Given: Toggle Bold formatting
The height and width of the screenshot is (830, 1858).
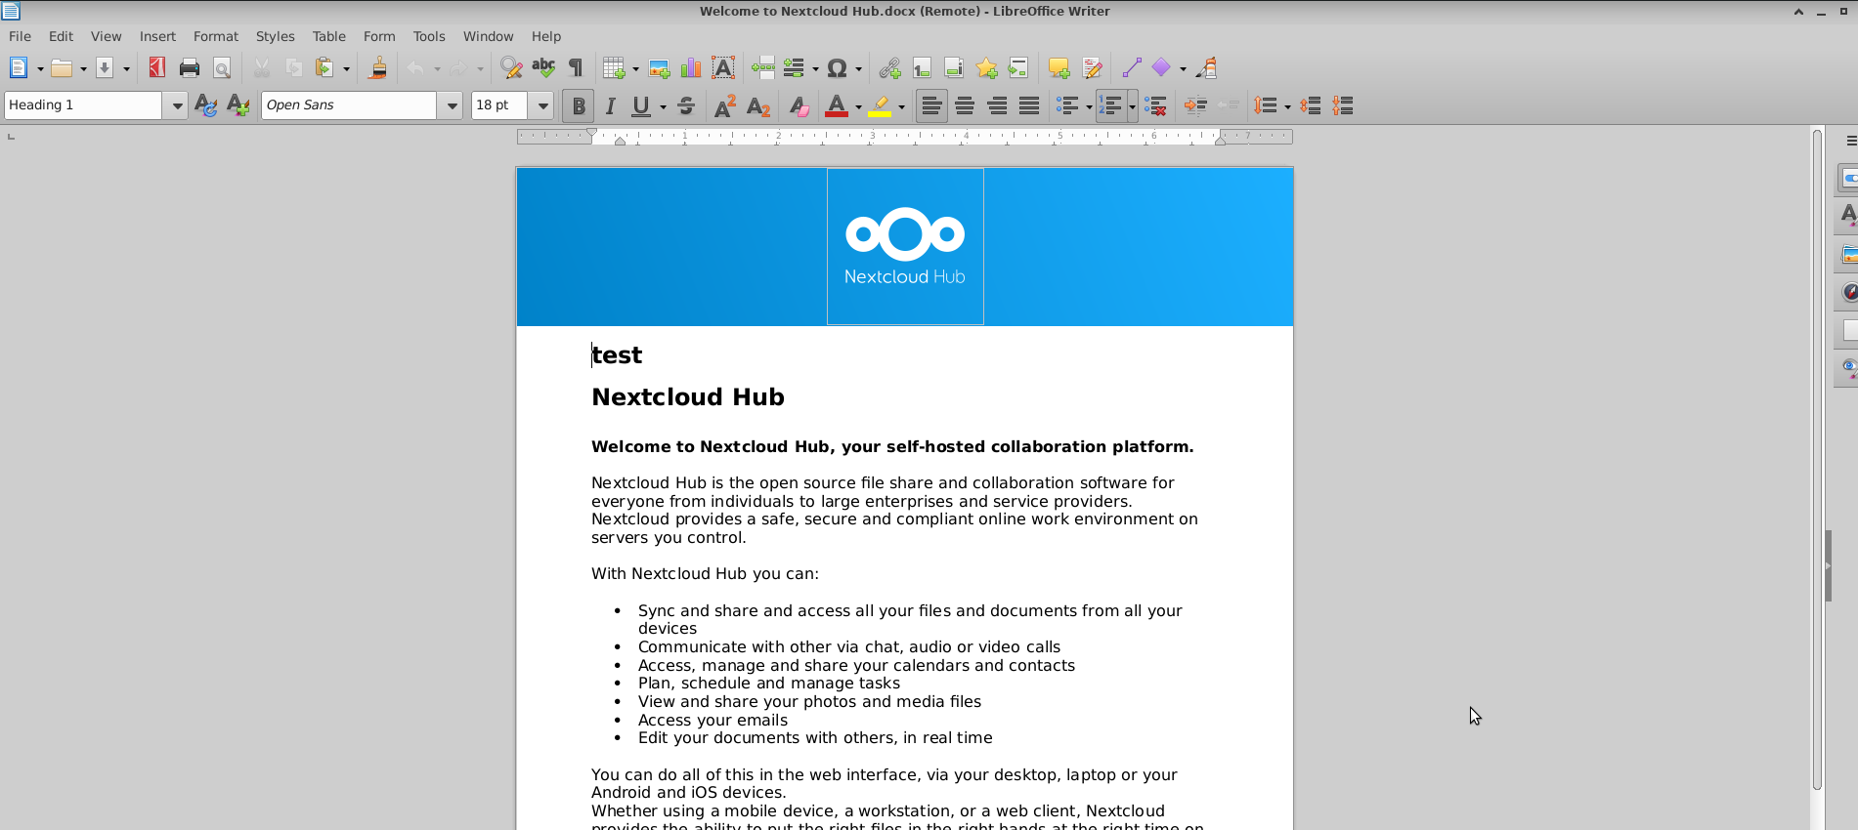Looking at the screenshot, I should (x=579, y=106).
